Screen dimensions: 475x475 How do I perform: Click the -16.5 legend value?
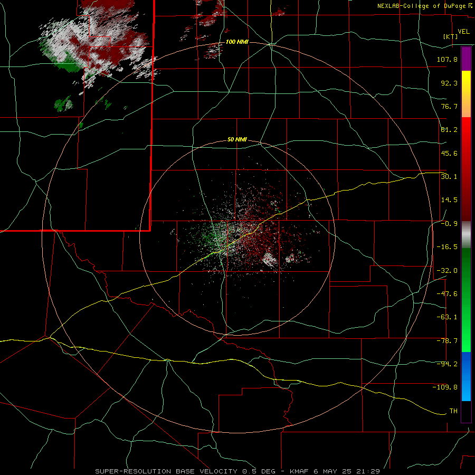click(x=447, y=247)
